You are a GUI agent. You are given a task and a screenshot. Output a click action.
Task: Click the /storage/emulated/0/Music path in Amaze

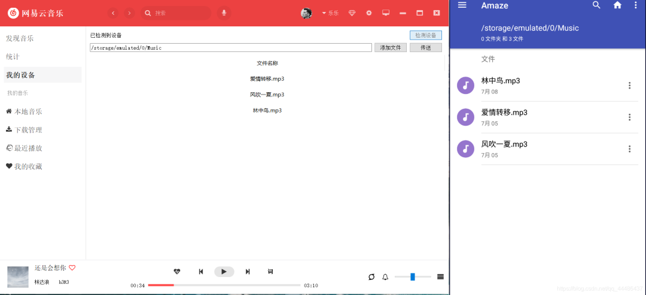[x=530, y=29]
